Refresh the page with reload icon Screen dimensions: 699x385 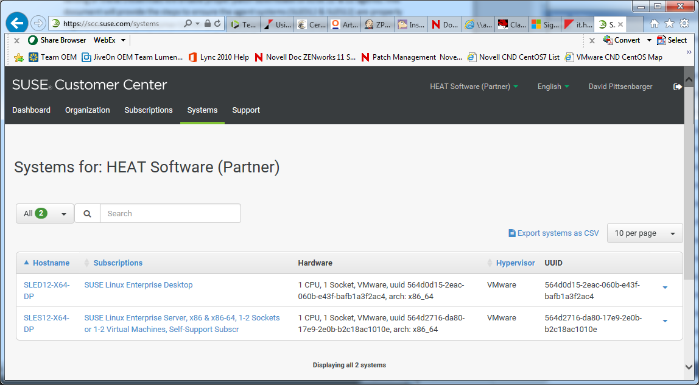point(217,24)
